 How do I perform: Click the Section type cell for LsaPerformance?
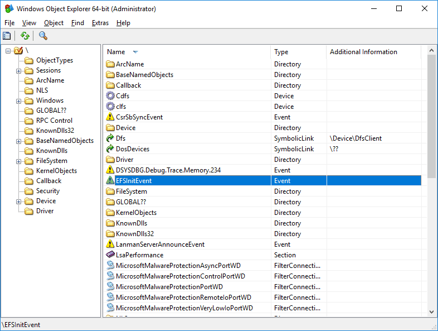[x=285, y=255]
